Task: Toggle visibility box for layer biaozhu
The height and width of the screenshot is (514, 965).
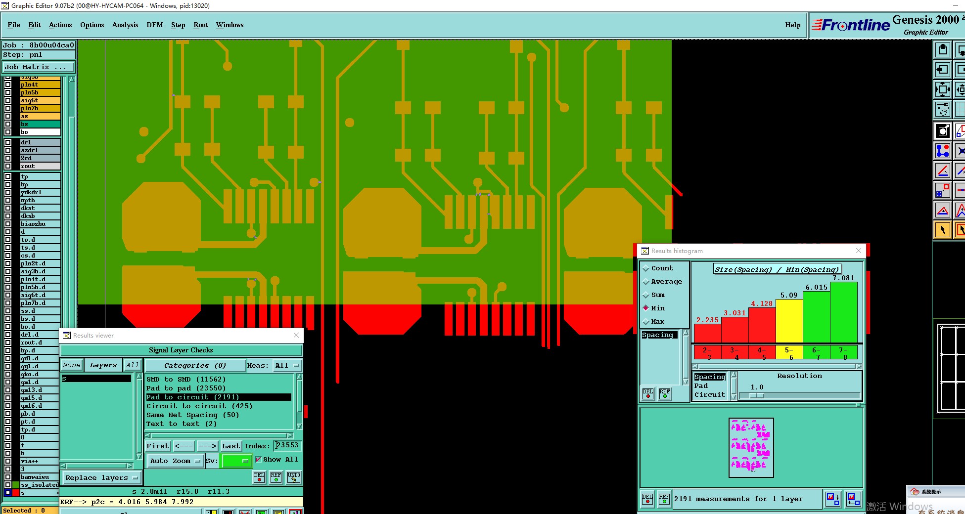Action: tap(8, 224)
